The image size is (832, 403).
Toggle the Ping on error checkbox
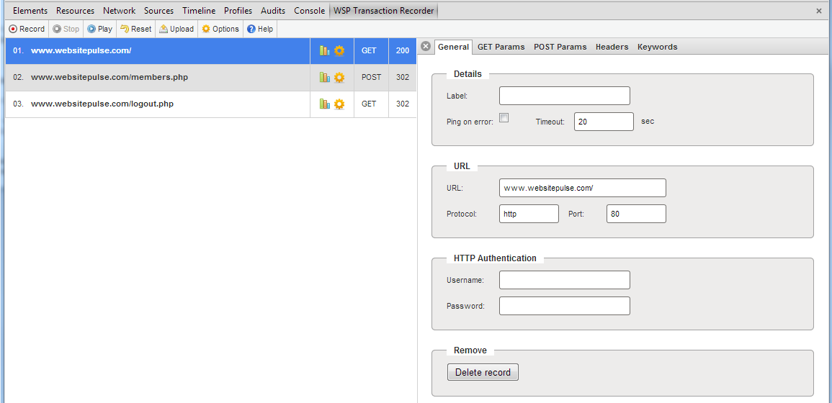pos(504,118)
